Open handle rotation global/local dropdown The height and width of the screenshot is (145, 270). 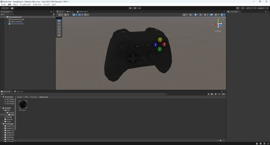click(x=66, y=15)
